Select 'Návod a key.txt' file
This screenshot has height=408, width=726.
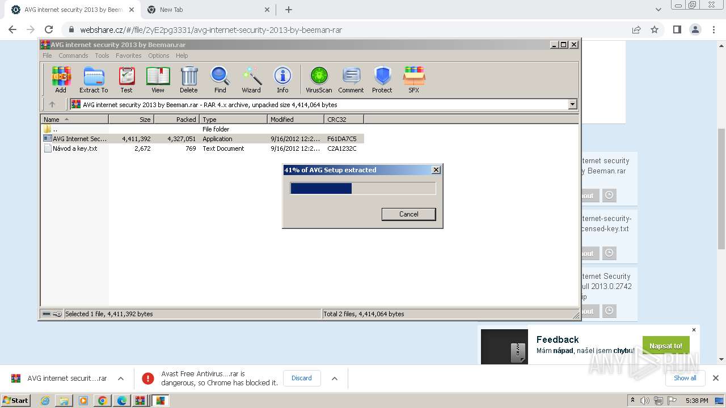202,148
